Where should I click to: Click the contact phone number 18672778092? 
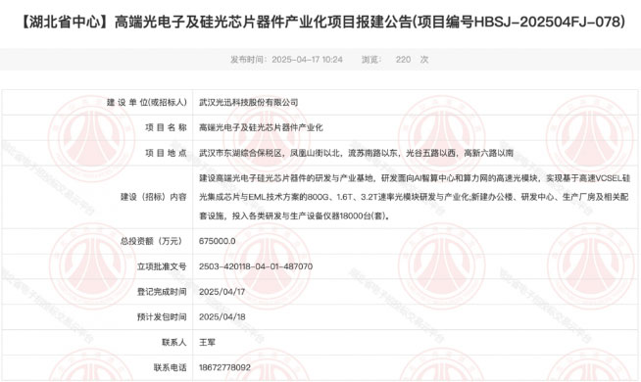(x=224, y=367)
